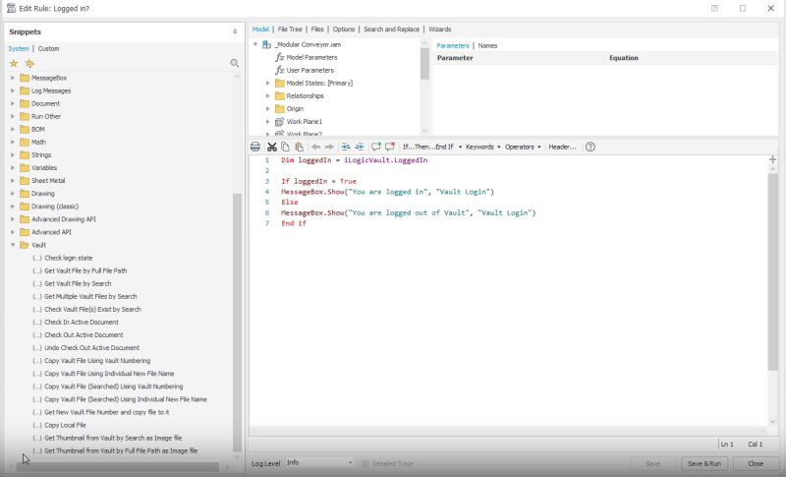Click the Close button at bottom
The image size is (786, 477).
pyautogui.click(x=756, y=463)
